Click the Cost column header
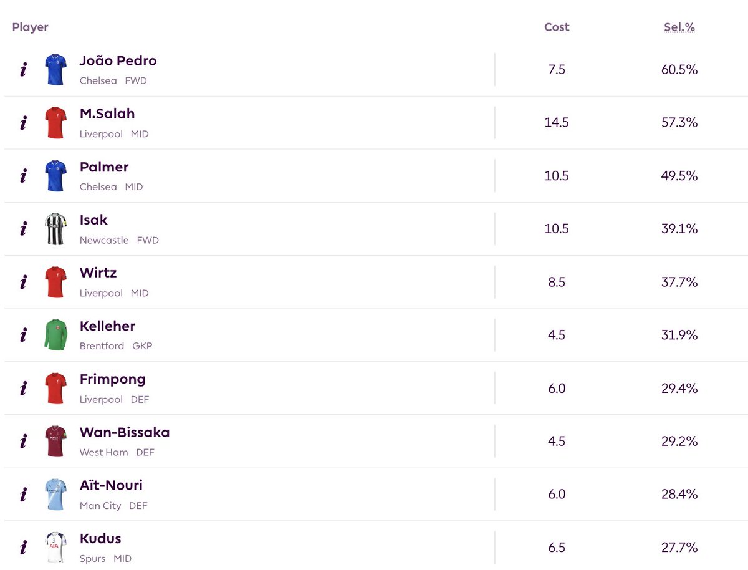The height and width of the screenshot is (570, 748). tap(557, 27)
